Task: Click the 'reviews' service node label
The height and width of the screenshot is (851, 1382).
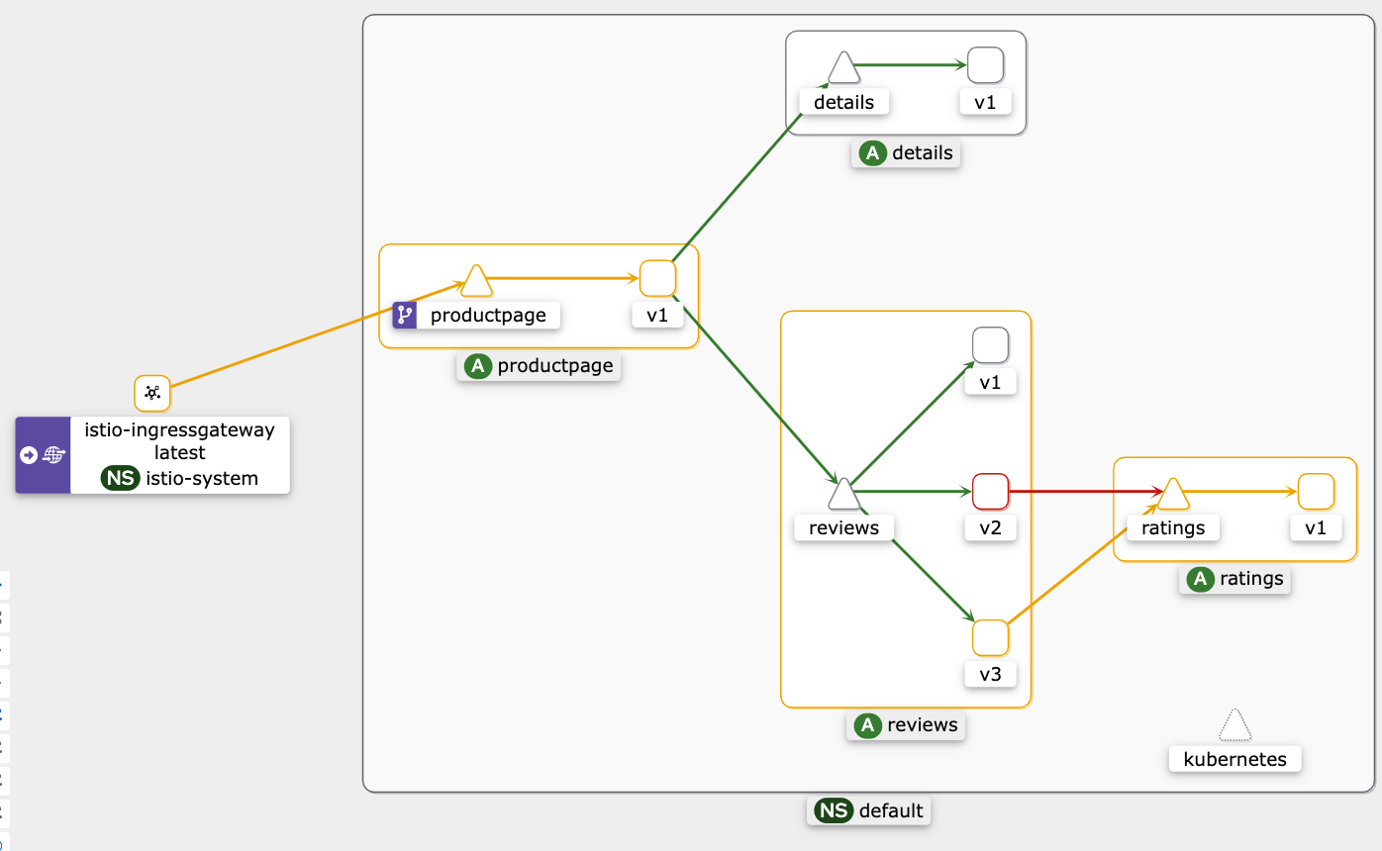Action: click(843, 527)
